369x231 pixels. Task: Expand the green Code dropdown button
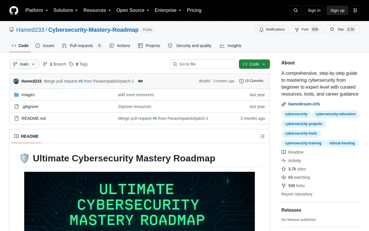coord(254,64)
